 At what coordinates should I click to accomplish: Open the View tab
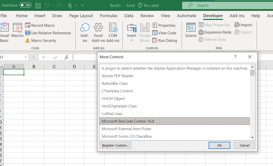pyautogui.click(x=166, y=16)
